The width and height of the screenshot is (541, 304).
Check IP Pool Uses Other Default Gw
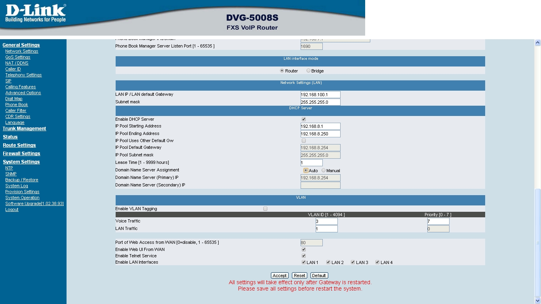(304, 141)
